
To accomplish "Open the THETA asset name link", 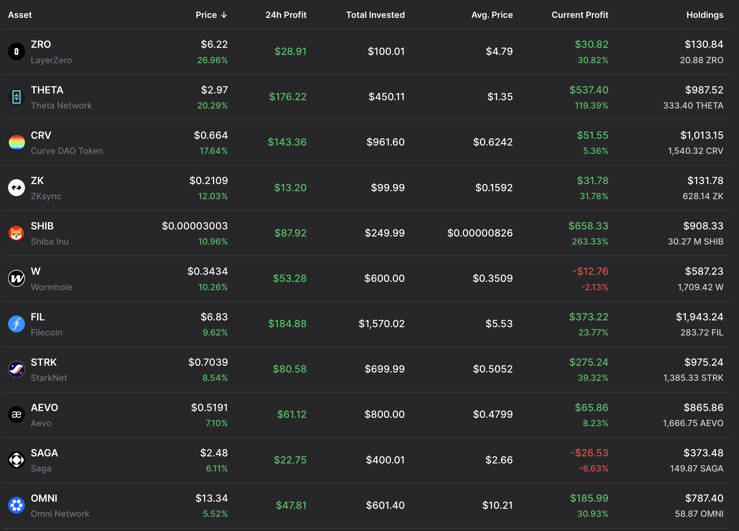I will pyautogui.click(x=47, y=90).
